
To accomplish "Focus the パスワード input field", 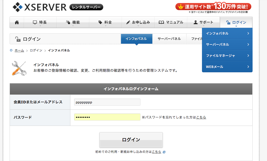I will [107, 117].
